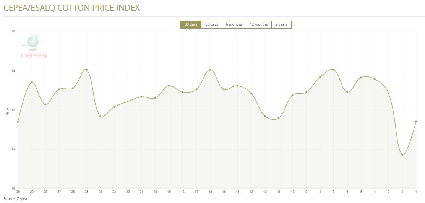
Task: Show the 6 months price history
Action: click(234, 24)
